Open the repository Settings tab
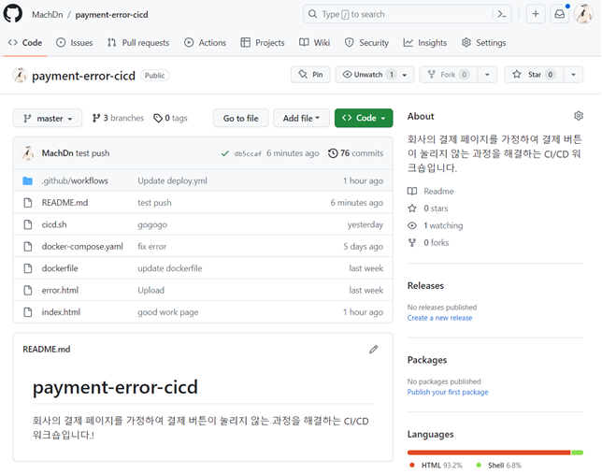The width and height of the screenshot is (602, 474). tap(484, 43)
